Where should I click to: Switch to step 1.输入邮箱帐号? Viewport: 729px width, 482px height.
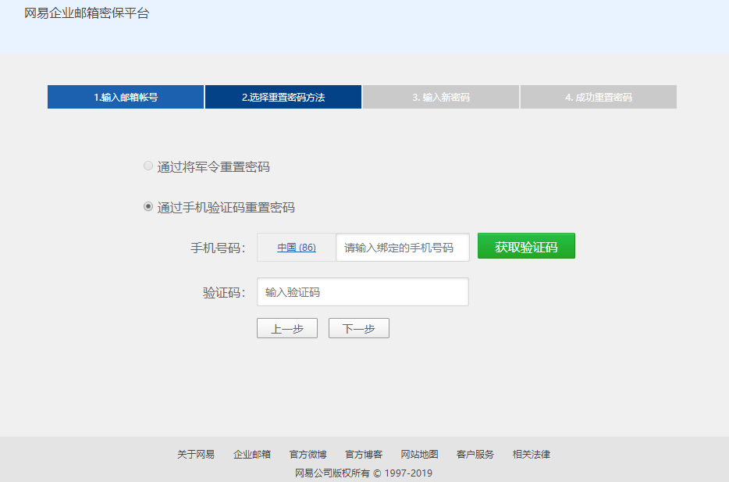point(126,97)
